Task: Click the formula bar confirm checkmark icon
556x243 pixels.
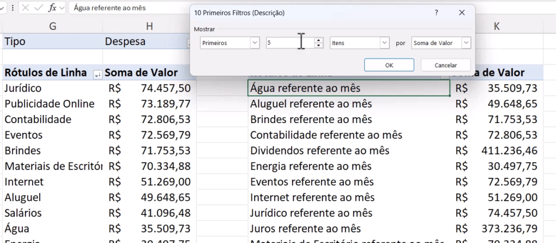Action: tap(39, 8)
